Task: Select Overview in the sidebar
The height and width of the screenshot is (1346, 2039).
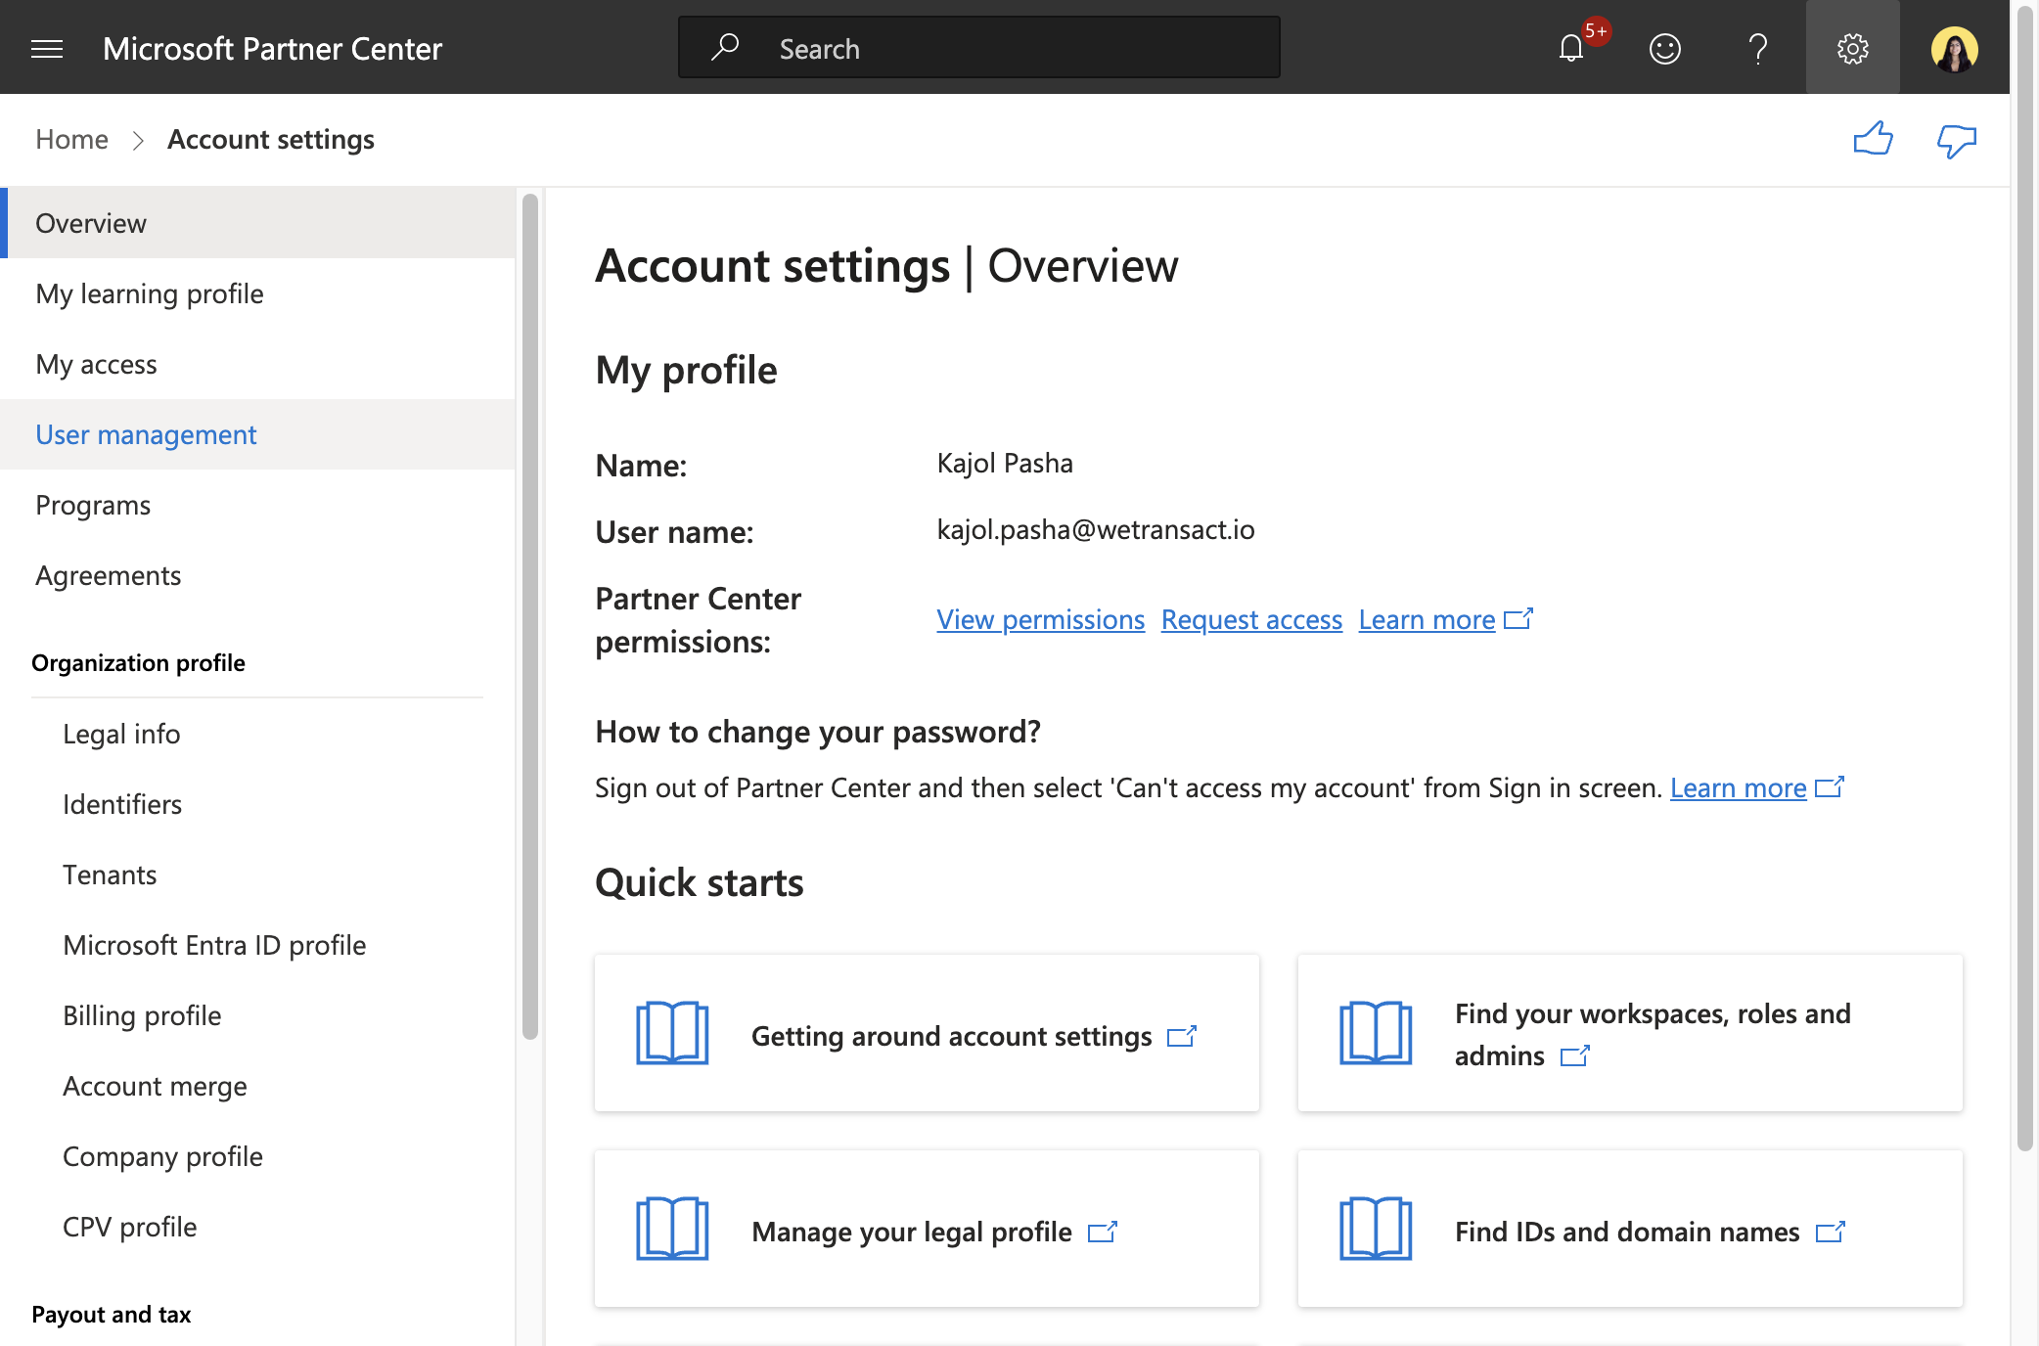Action: coord(258,223)
